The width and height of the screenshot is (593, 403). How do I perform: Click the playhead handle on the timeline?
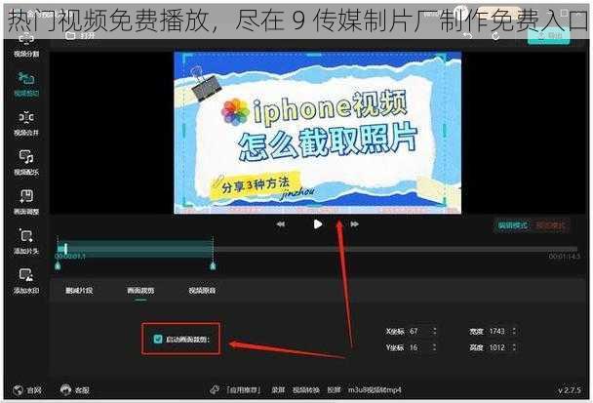(x=65, y=249)
